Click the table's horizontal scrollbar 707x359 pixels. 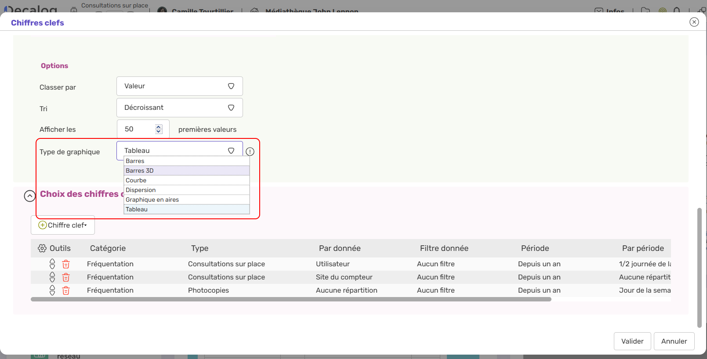click(291, 299)
